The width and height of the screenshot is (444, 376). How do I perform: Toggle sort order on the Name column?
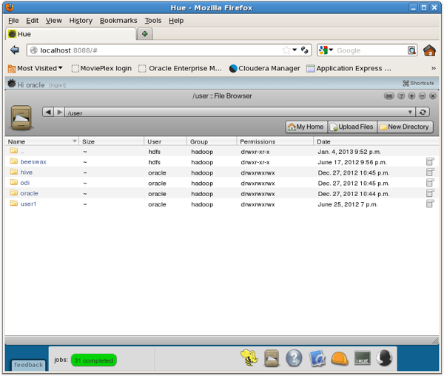click(x=42, y=141)
